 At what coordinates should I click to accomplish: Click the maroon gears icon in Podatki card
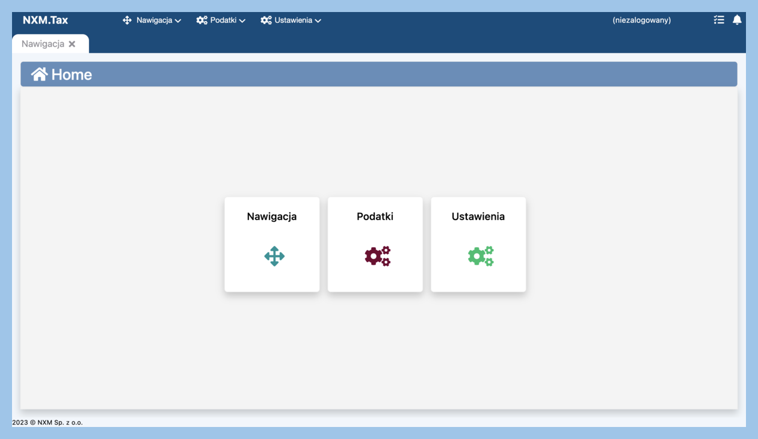pyautogui.click(x=377, y=256)
